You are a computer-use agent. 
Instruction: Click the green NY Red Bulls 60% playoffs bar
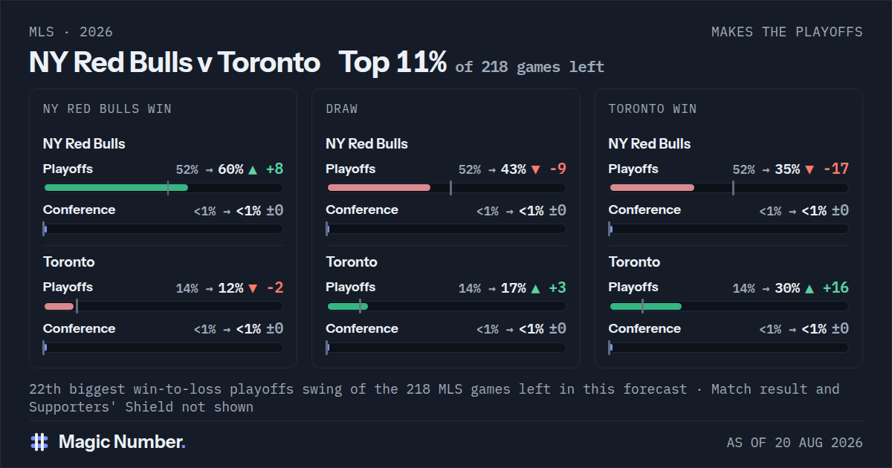[x=116, y=188]
